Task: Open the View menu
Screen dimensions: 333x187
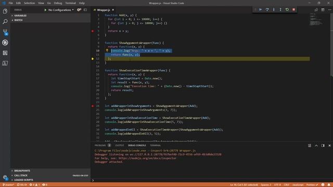Action: click(x=41, y=3)
